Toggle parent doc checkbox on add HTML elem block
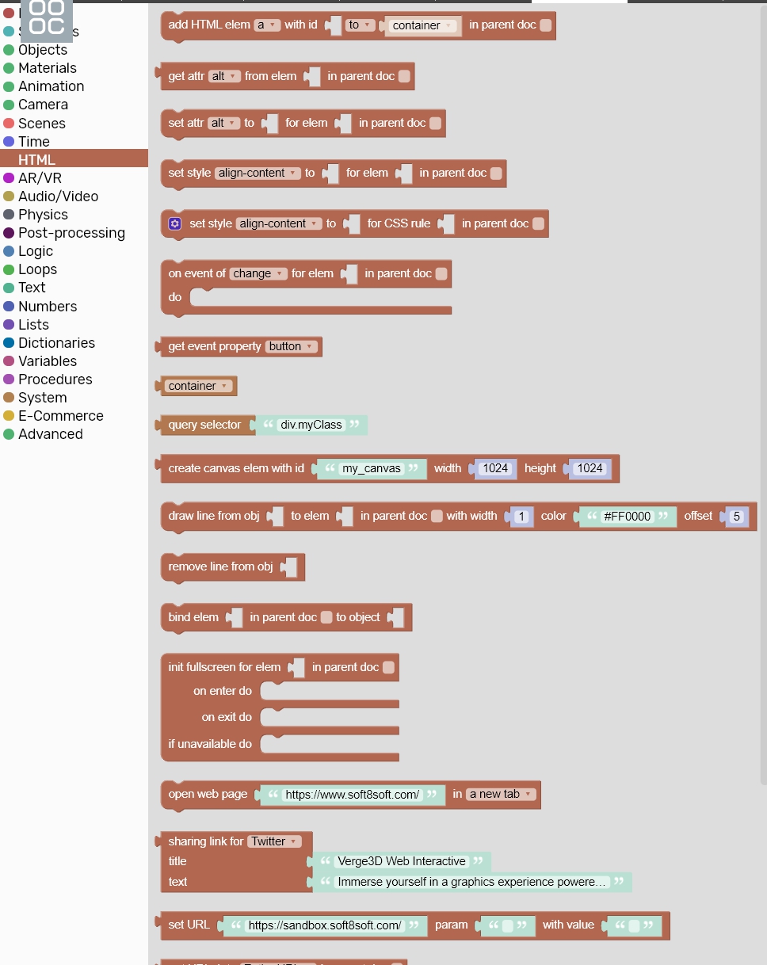The height and width of the screenshot is (965, 767). click(546, 25)
